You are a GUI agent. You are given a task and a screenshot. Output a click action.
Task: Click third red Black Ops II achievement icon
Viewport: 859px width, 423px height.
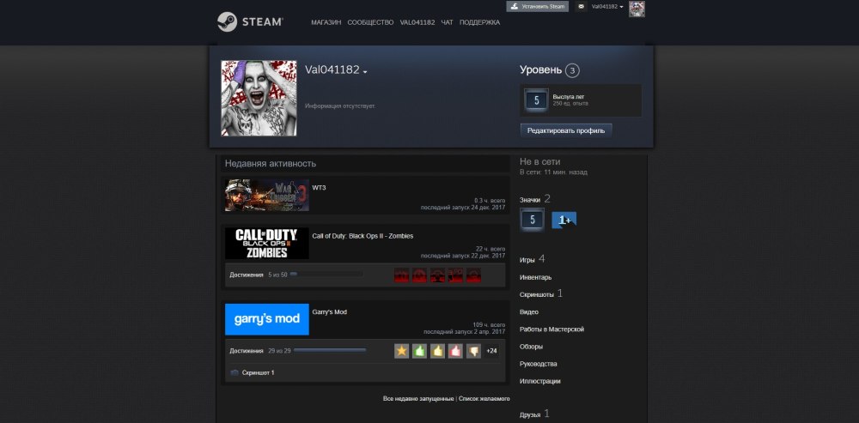click(437, 275)
